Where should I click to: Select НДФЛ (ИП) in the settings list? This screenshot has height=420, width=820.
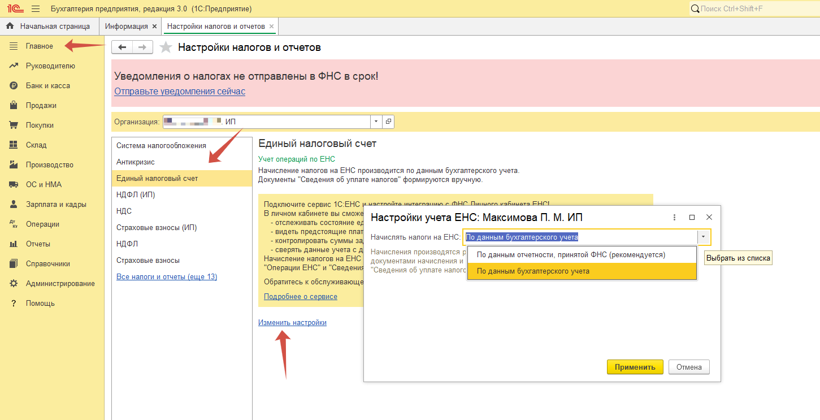pos(182,194)
